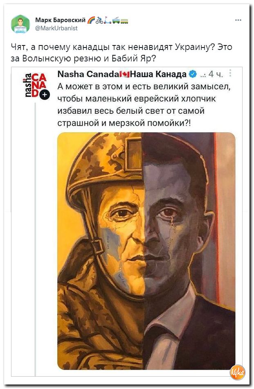
Task: Click the blue verified checkmark badge
Action: click(x=193, y=74)
